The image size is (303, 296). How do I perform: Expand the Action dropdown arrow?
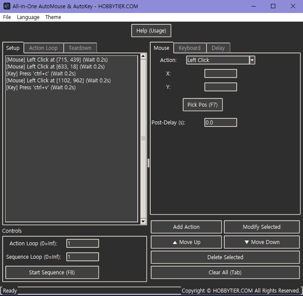click(x=252, y=60)
